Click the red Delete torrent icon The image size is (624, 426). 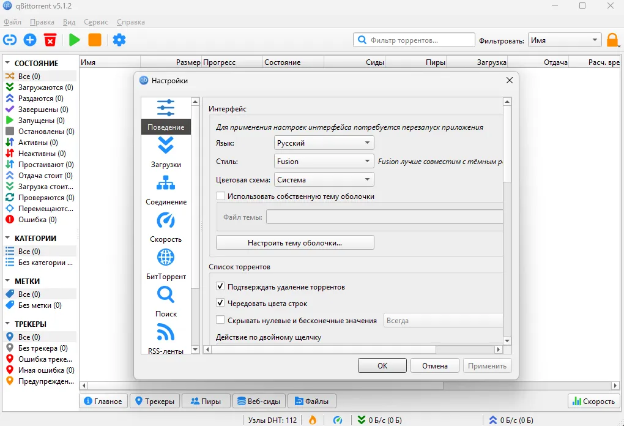tap(50, 40)
